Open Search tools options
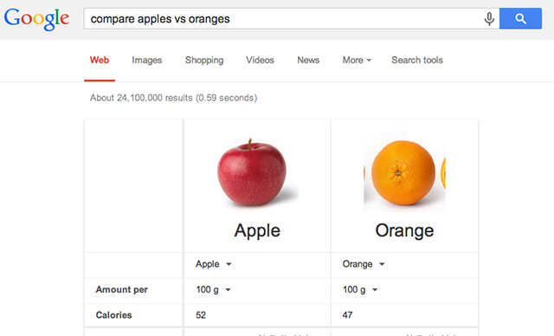554x336 pixels. (417, 60)
